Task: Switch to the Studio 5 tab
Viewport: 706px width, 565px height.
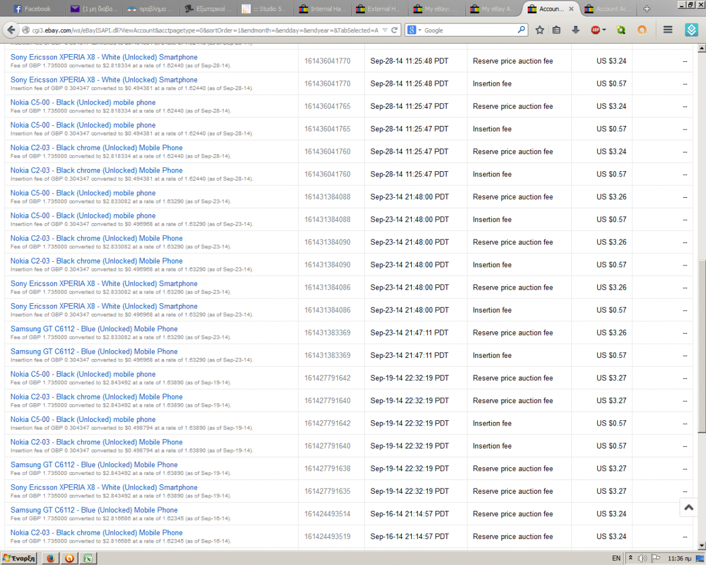Action: (265, 9)
